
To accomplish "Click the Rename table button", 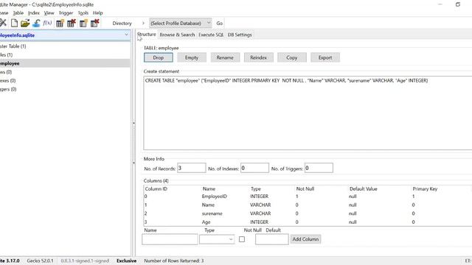I will pyautogui.click(x=225, y=57).
